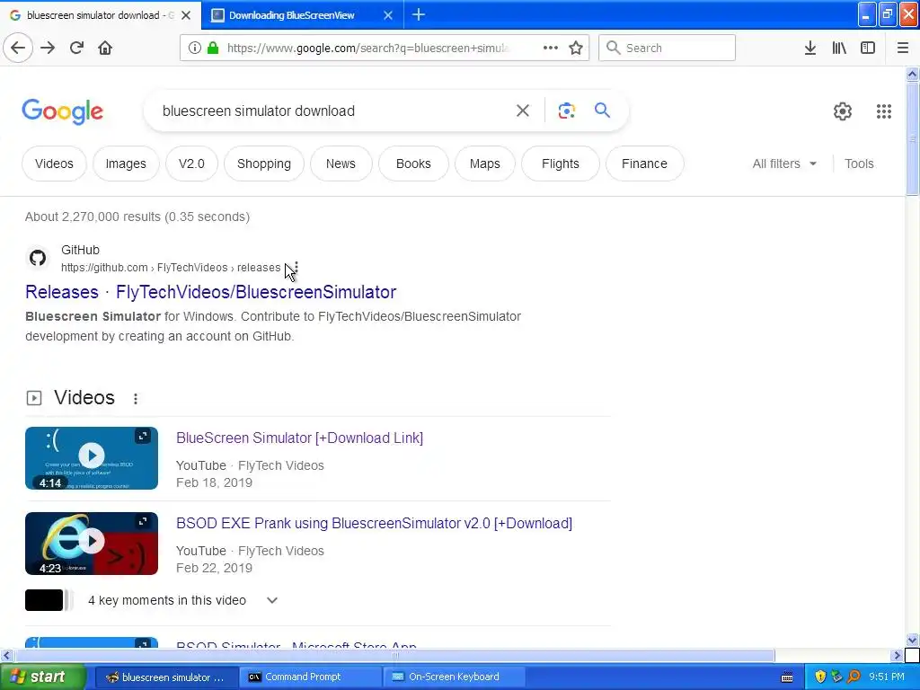920x690 pixels.
Task: Expand the All filters dropdown
Action: pos(784,164)
